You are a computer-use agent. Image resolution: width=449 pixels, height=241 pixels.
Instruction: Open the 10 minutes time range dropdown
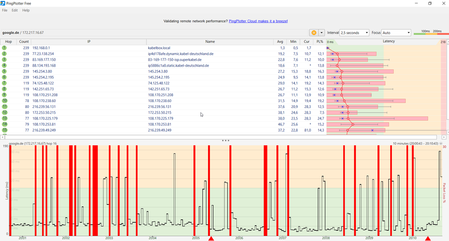point(441,143)
